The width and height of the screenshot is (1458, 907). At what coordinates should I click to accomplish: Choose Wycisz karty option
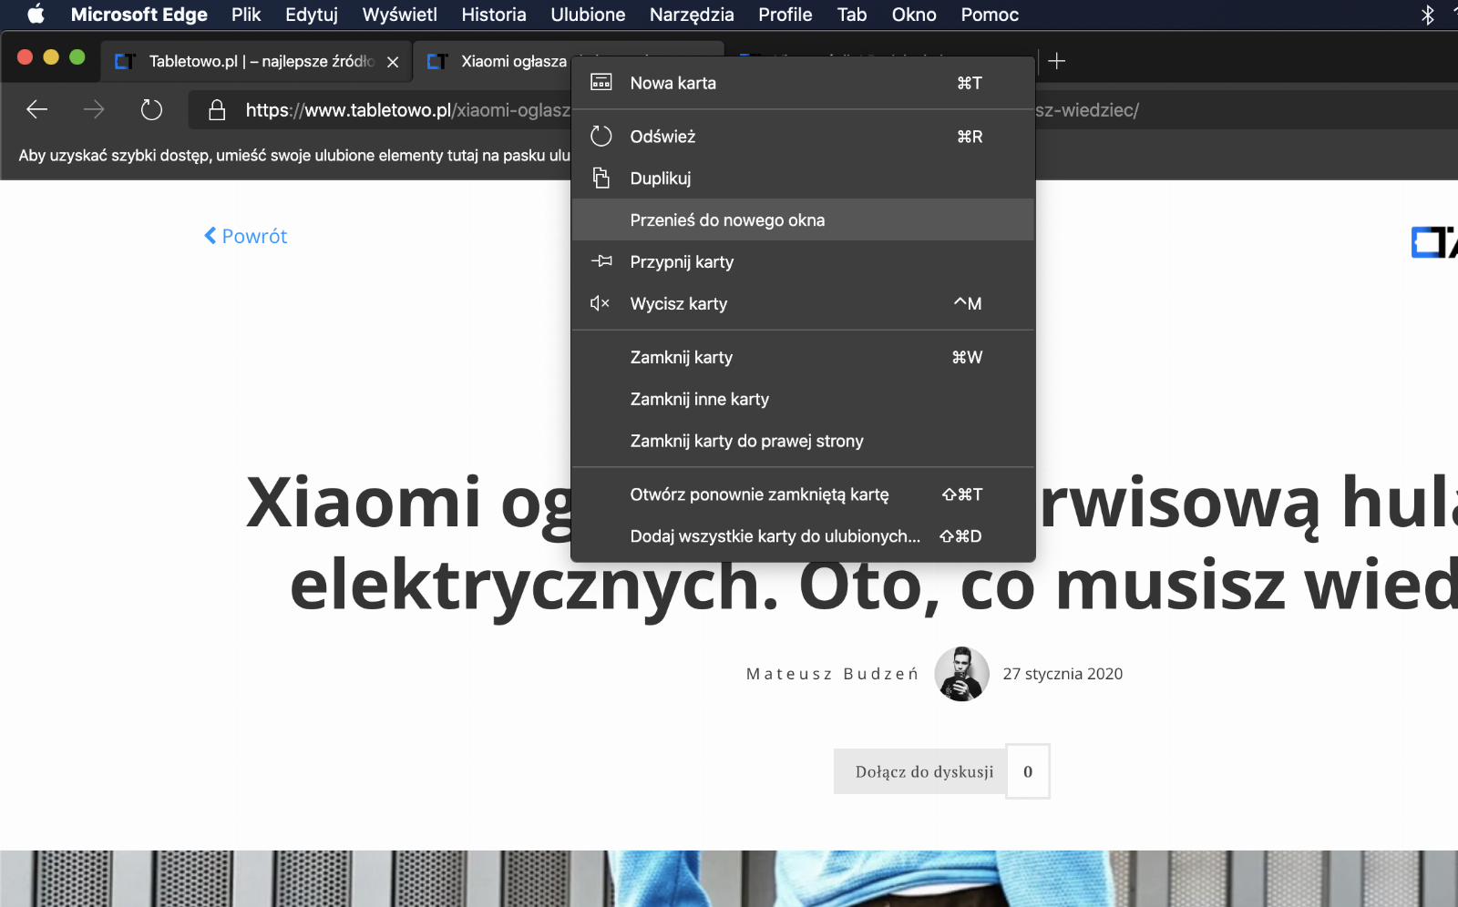[803, 304]
